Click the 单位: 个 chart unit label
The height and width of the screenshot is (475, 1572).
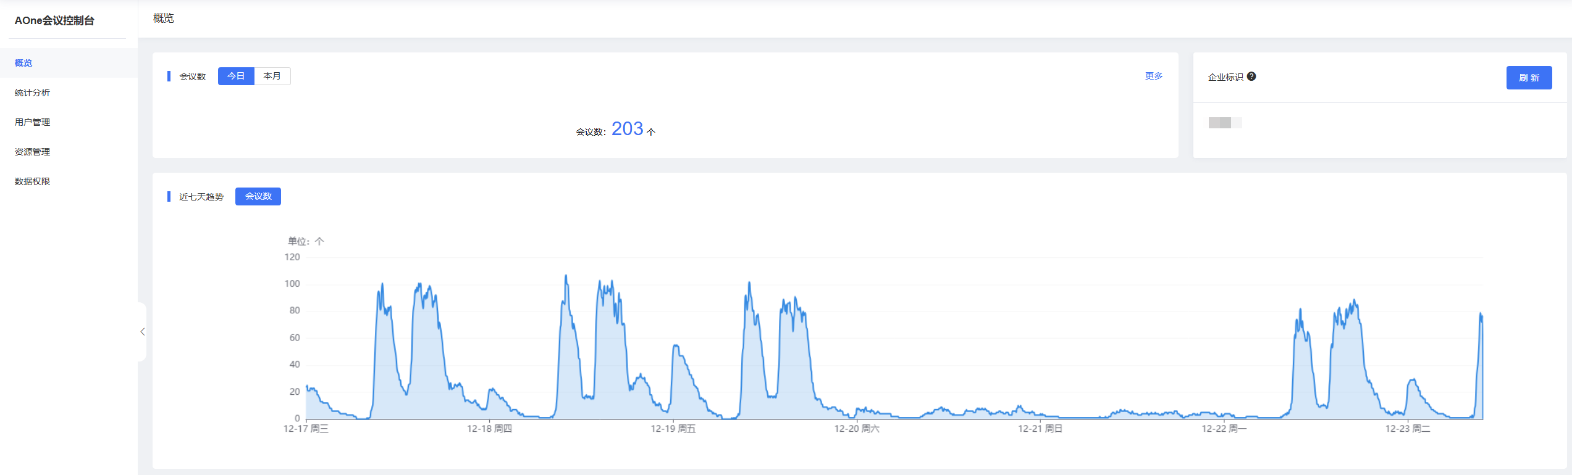click(306, 241)
